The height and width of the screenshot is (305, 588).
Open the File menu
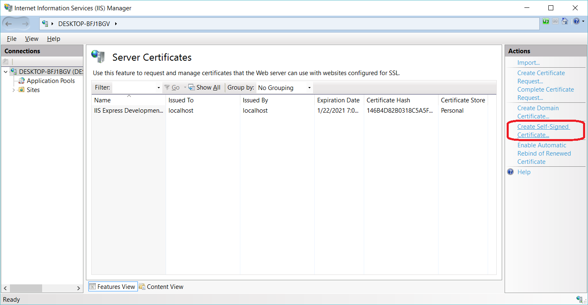coord(12,39)
